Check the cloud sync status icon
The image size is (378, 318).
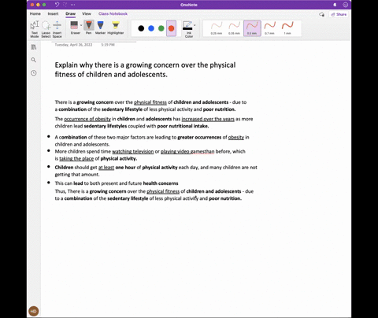point(321,14)
